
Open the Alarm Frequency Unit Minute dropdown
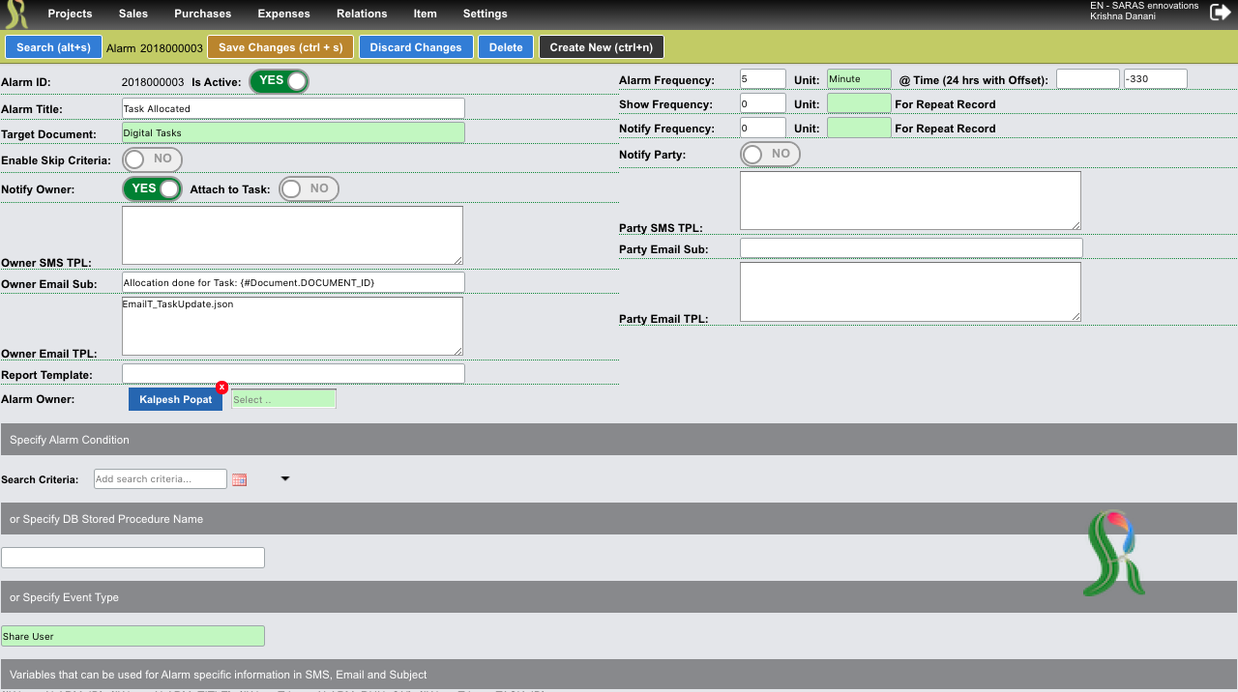(x=859, y=79)
